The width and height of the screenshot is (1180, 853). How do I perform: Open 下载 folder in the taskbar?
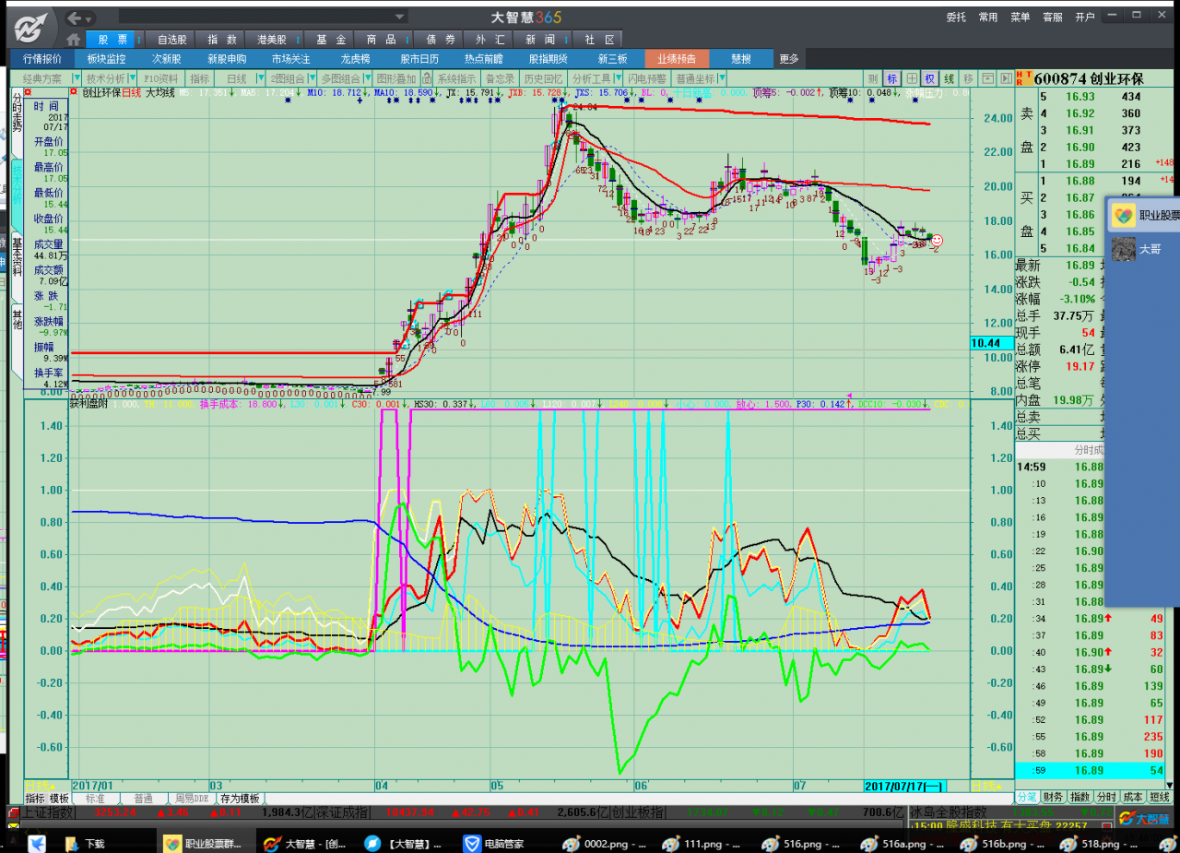point(86,843)
